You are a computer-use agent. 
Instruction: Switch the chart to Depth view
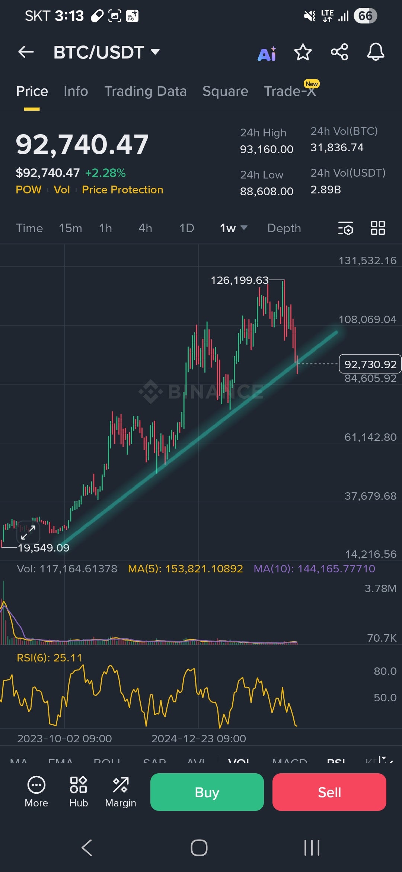point(284,228)
